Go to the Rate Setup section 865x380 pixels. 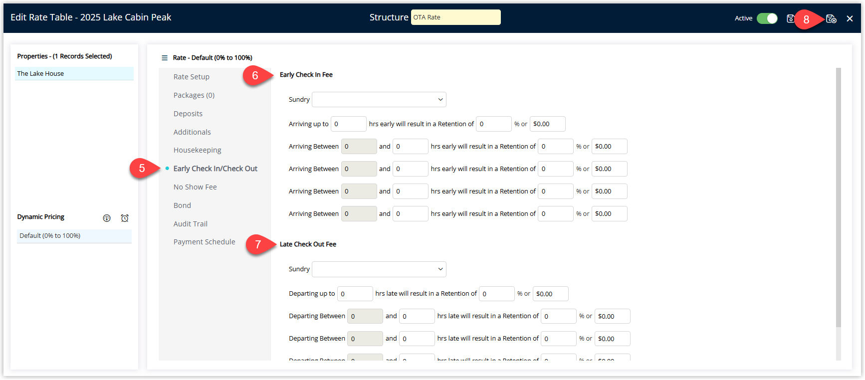click(x=192, y=77)
